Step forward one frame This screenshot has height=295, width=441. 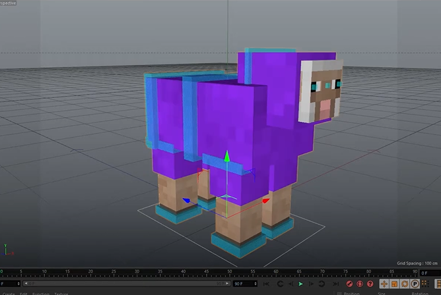pyautogui.click(x=311, y=284)
